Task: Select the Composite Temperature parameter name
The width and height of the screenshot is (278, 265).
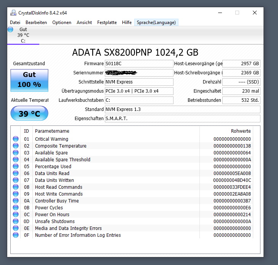Action: click(x=61, y=146)
